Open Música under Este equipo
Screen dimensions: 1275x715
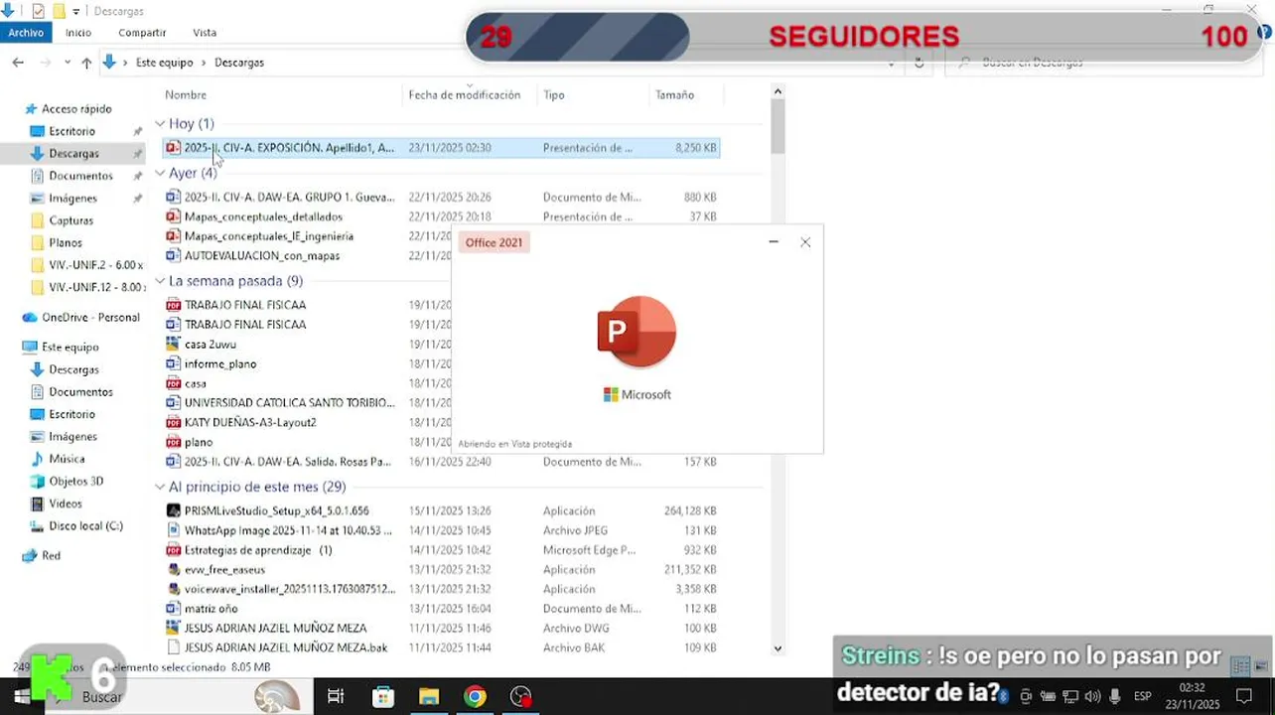(67, 459)
